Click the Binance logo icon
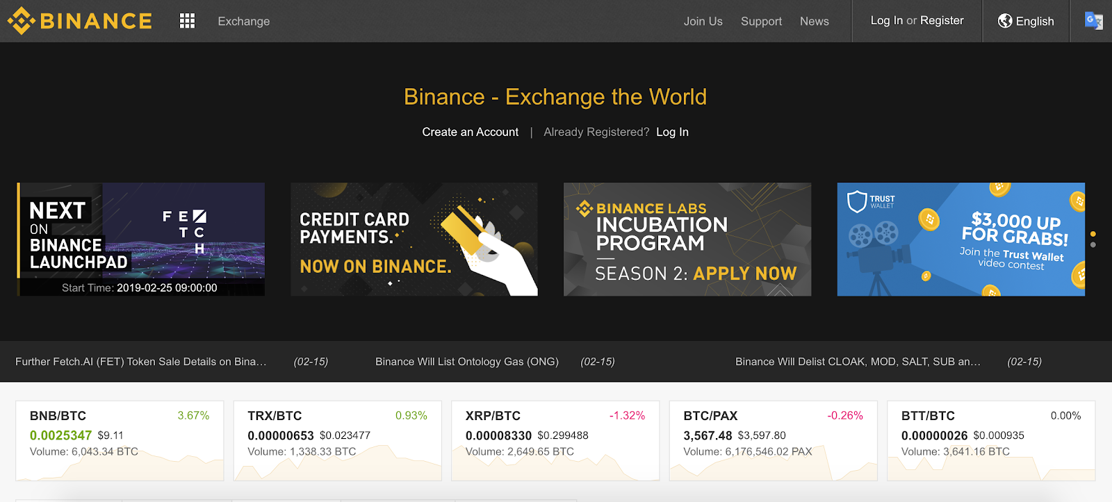The image size is (1112, 502). [21, 21]
